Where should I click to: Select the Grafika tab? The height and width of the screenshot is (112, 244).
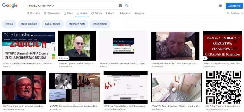click(x=82, y=13)
